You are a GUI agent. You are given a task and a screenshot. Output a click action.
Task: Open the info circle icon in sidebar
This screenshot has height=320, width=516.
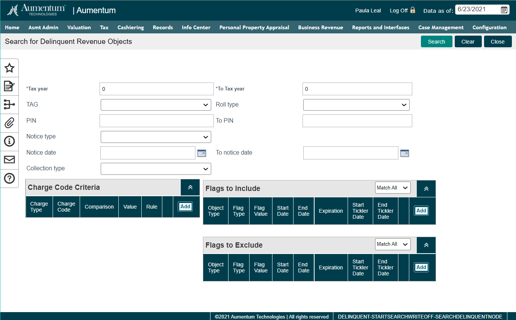[x=9, y=141]
